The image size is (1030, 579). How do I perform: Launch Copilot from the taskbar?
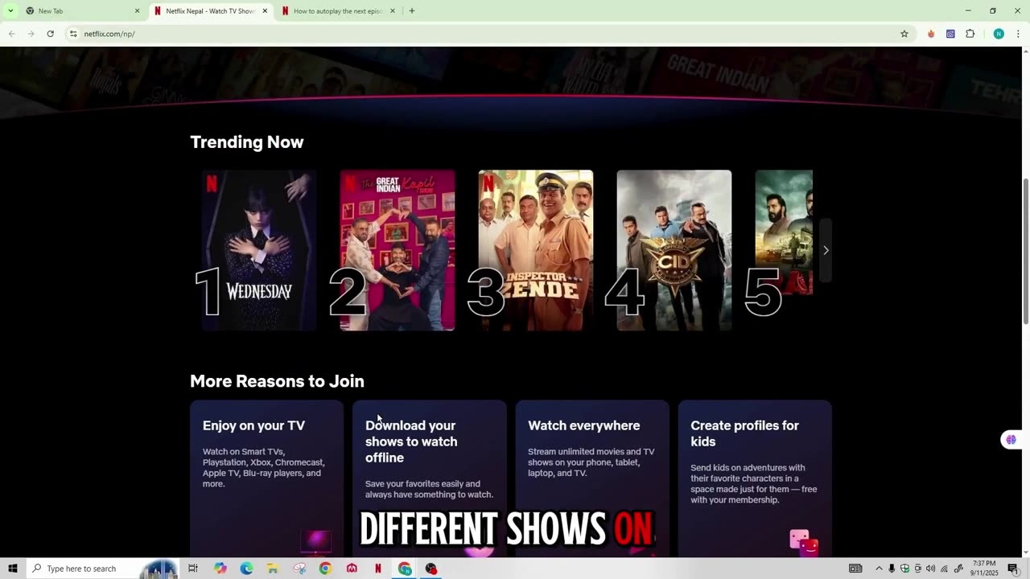[x=220, y=569]
